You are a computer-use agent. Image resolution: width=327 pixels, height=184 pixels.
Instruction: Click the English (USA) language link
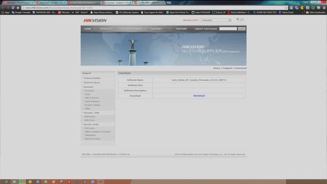(191, 20)
